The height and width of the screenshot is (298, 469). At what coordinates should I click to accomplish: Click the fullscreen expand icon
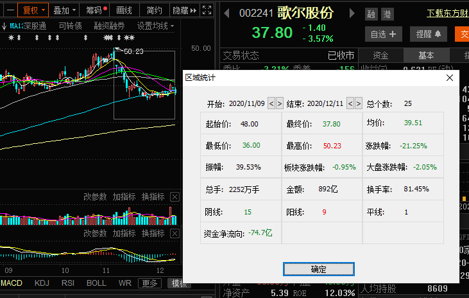[207, 10]
